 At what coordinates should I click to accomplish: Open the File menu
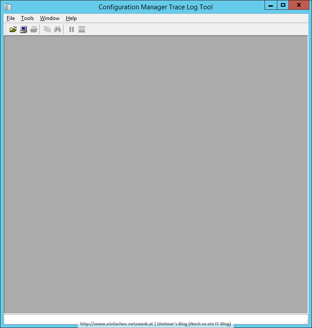tap(11, 18)
